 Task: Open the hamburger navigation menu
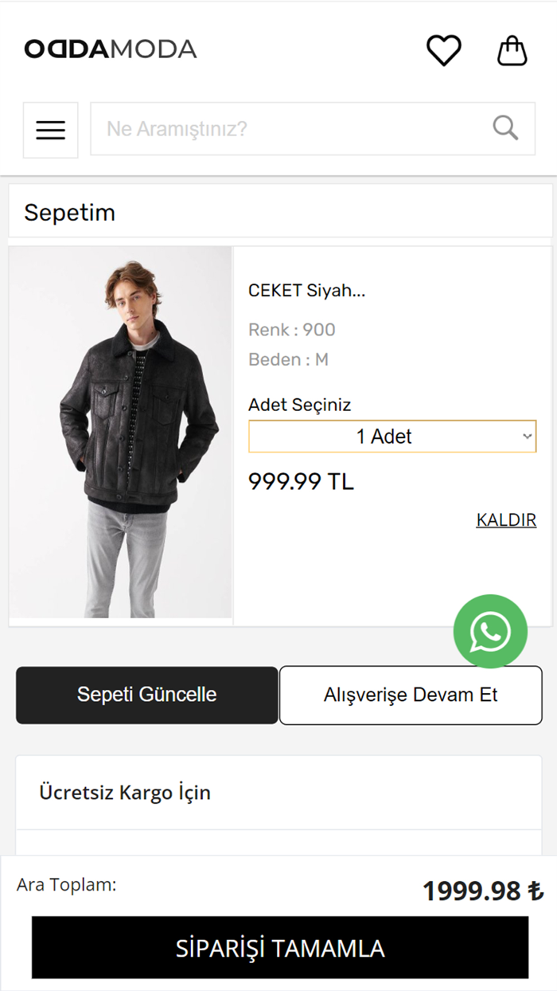click(x=50, y=129)
